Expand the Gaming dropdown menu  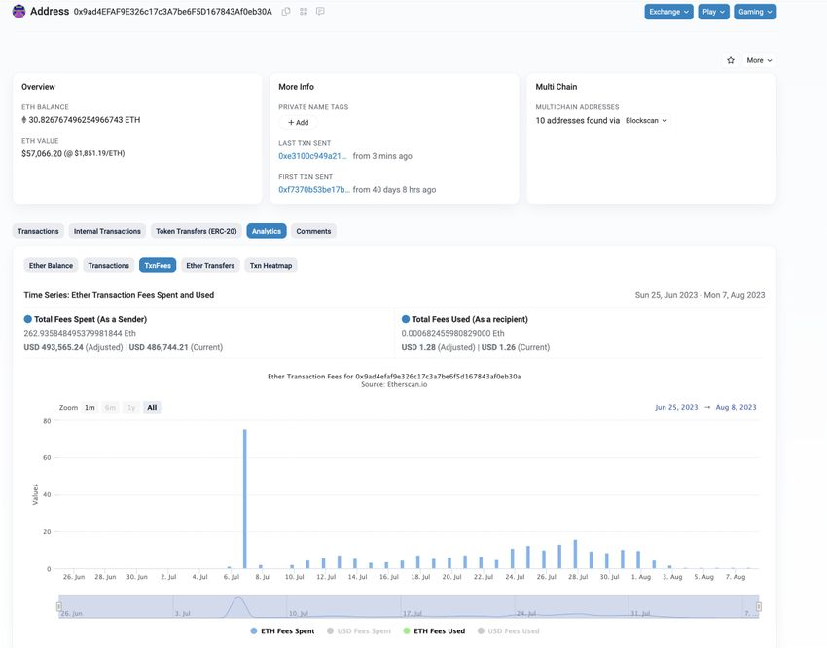(755, 12)
